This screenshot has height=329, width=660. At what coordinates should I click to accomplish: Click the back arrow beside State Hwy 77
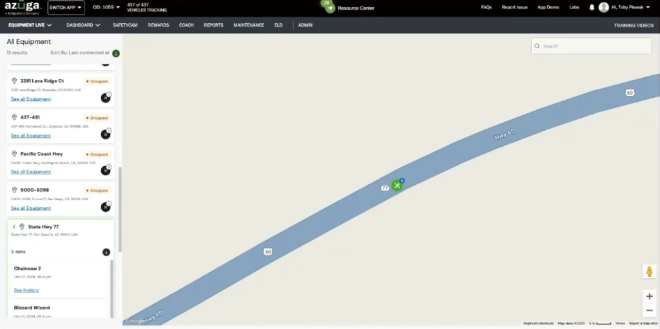(14, 227)
